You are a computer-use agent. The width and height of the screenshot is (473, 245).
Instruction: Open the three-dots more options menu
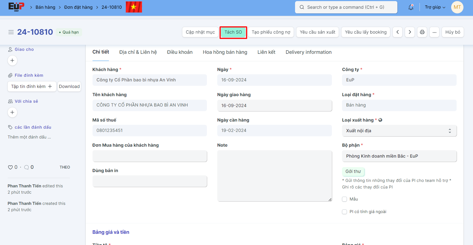[x=434, y=32]
